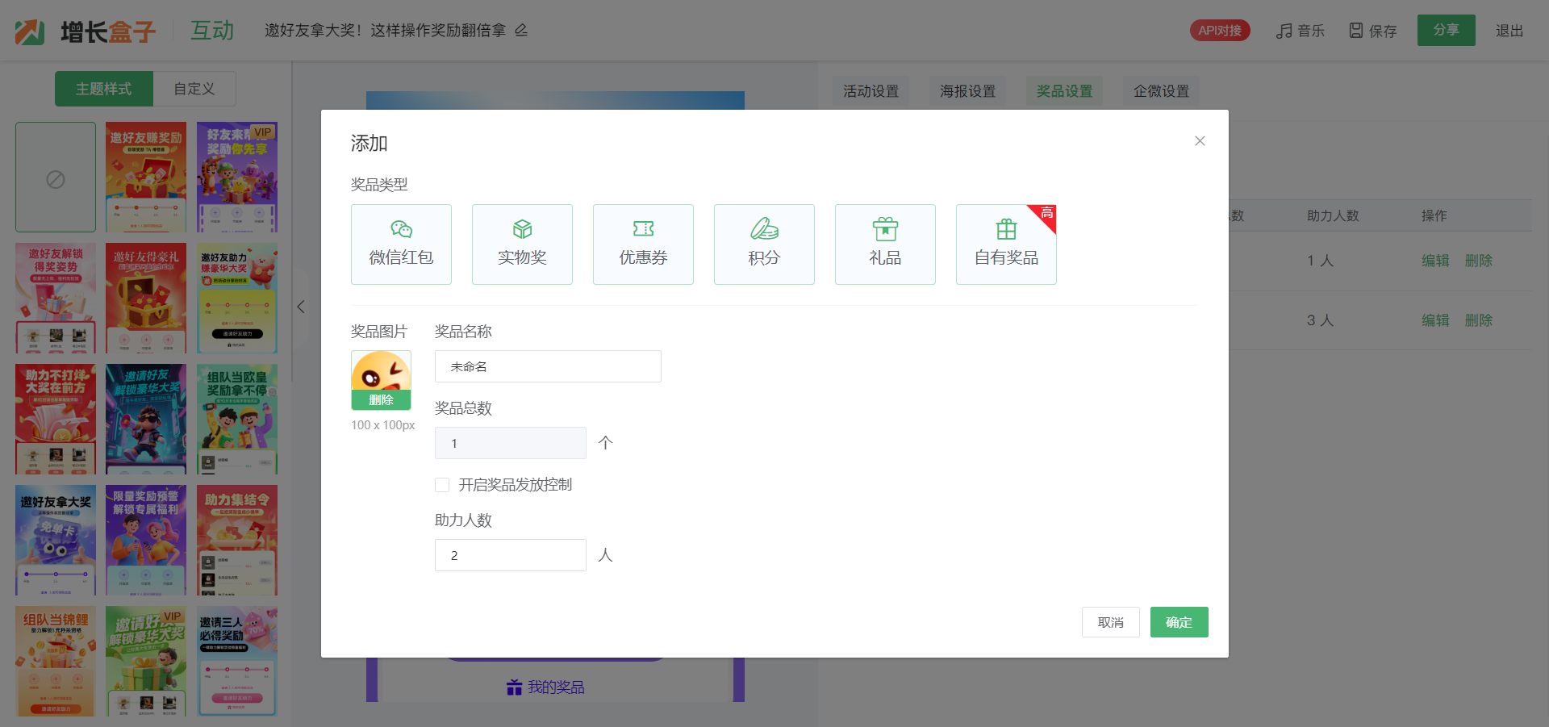This screenshot has height=727, width=1549.
Task: Click the edit pencil icon beside title
Action: [x=521, y=31]
